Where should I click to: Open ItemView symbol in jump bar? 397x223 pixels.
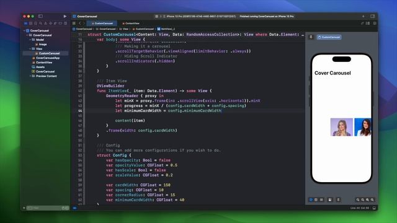(166, 29)
